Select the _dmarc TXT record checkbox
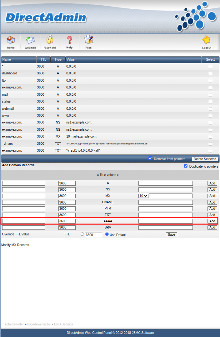This screenshot has height=337, width=220. (210, 144)
